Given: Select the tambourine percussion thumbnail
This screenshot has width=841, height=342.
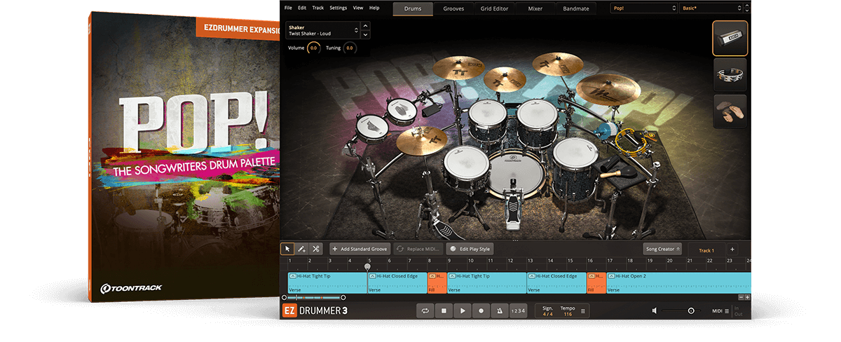Looking at the screenshot, I should pyautogui.click(x=730, y=74).
